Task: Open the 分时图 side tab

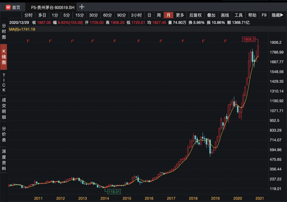Action: point(4,32)
